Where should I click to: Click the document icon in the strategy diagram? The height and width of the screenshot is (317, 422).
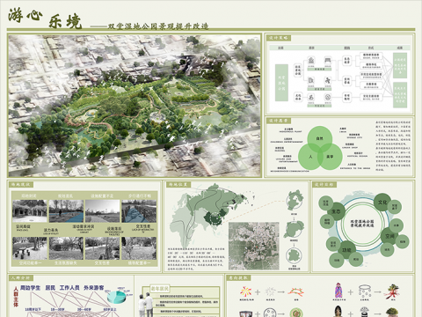[311, 80]
